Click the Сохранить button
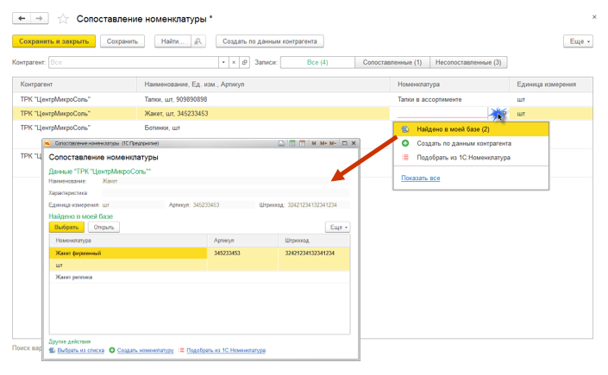Screen dimensions: 608x375 [x=122, y=41]
